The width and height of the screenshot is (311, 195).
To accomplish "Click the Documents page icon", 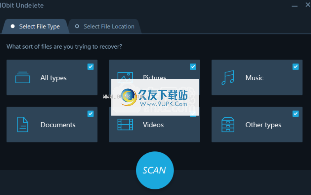I will [23, 125].
